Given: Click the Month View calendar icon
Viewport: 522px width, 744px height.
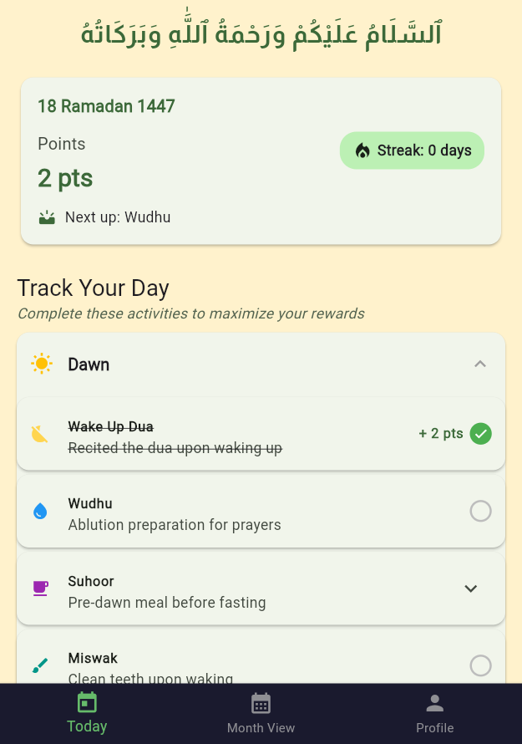Looking at the screenshot, I should (261, 702).
